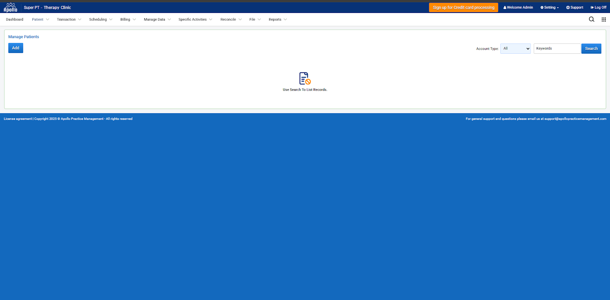Focus the Keywords search field
This screenshot has height=300, width=610.
(x=557, y=48)
